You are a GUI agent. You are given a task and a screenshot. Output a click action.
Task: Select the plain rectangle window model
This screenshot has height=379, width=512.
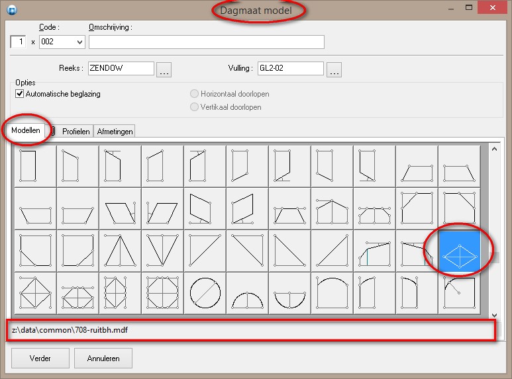click(x=35, y=166)
